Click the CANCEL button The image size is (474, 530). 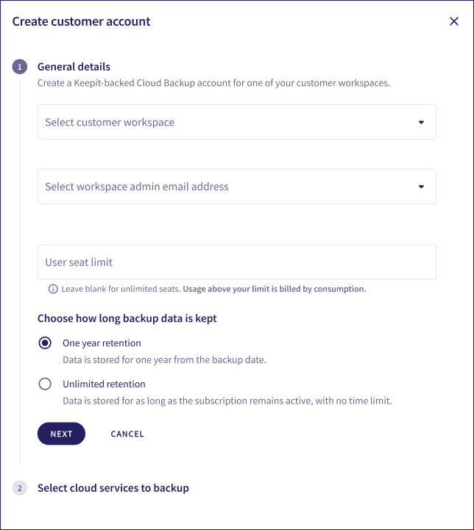pos(127,434)
